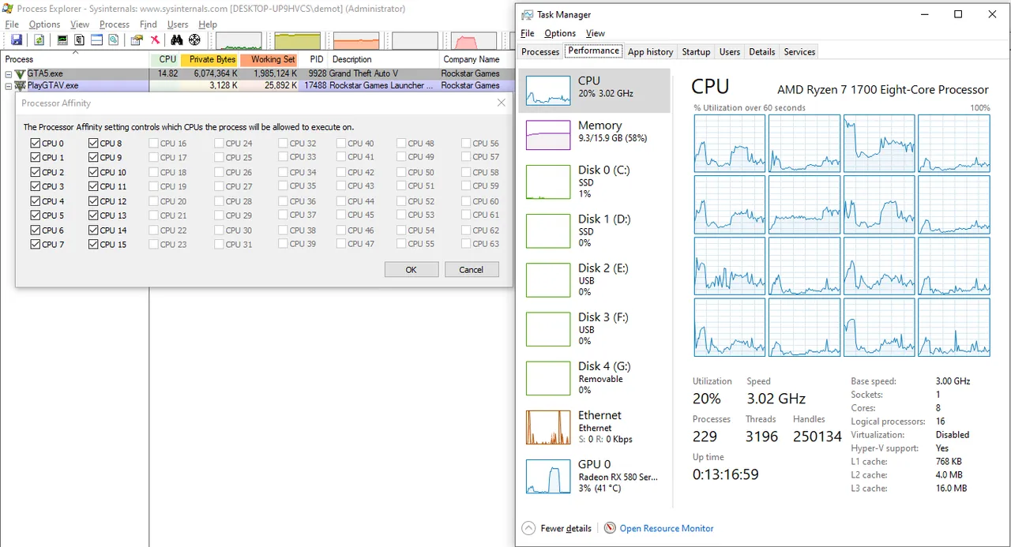Screen dimensions: 1011x547
Task: Click the Refresh Now toolbar icon
Action: (39, 40)
